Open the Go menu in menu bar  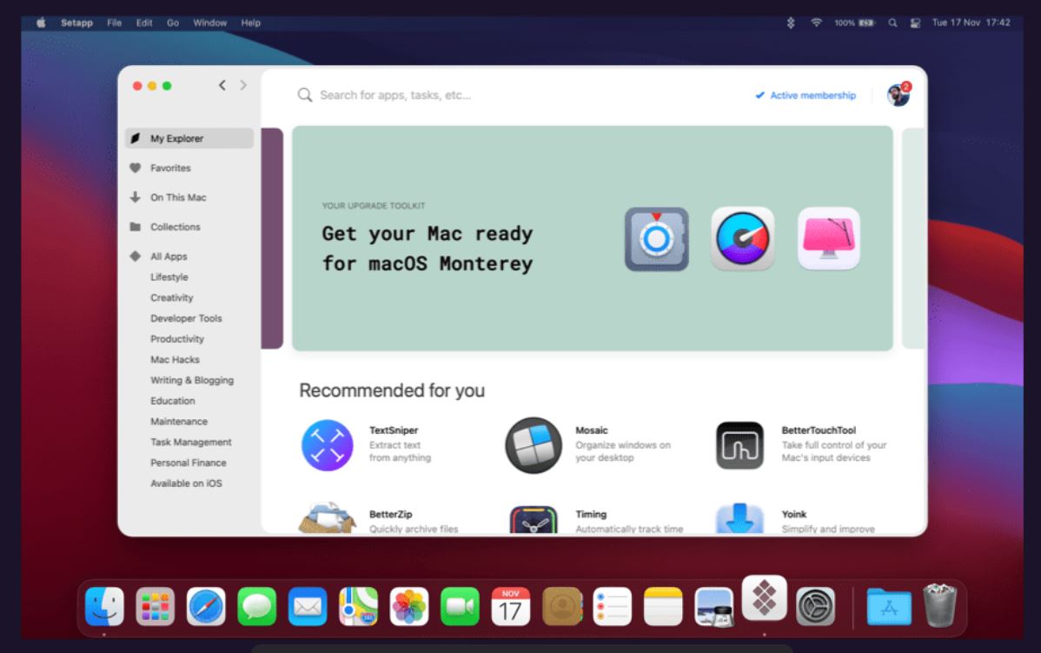point(173,23)
